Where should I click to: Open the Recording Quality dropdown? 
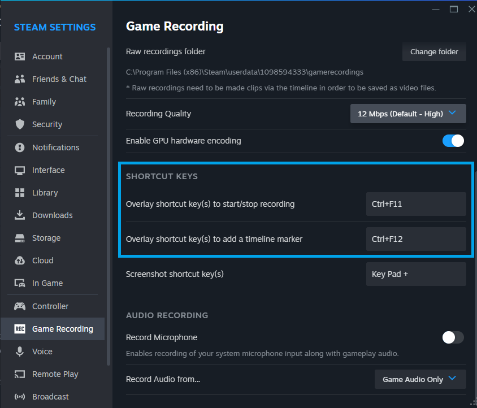tap(408, 114)
